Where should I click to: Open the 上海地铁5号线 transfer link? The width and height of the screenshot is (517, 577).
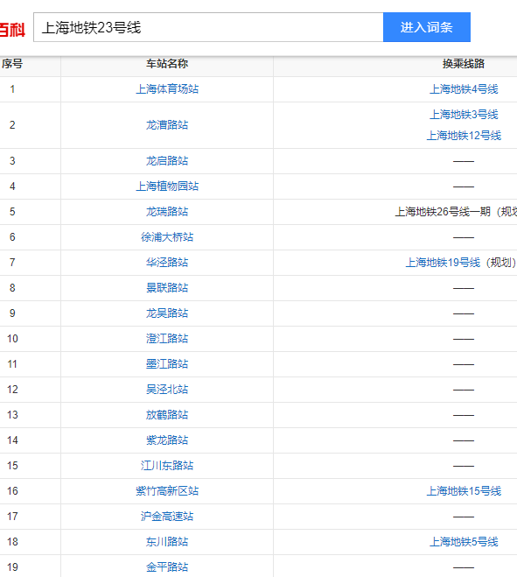pos(464,542)
